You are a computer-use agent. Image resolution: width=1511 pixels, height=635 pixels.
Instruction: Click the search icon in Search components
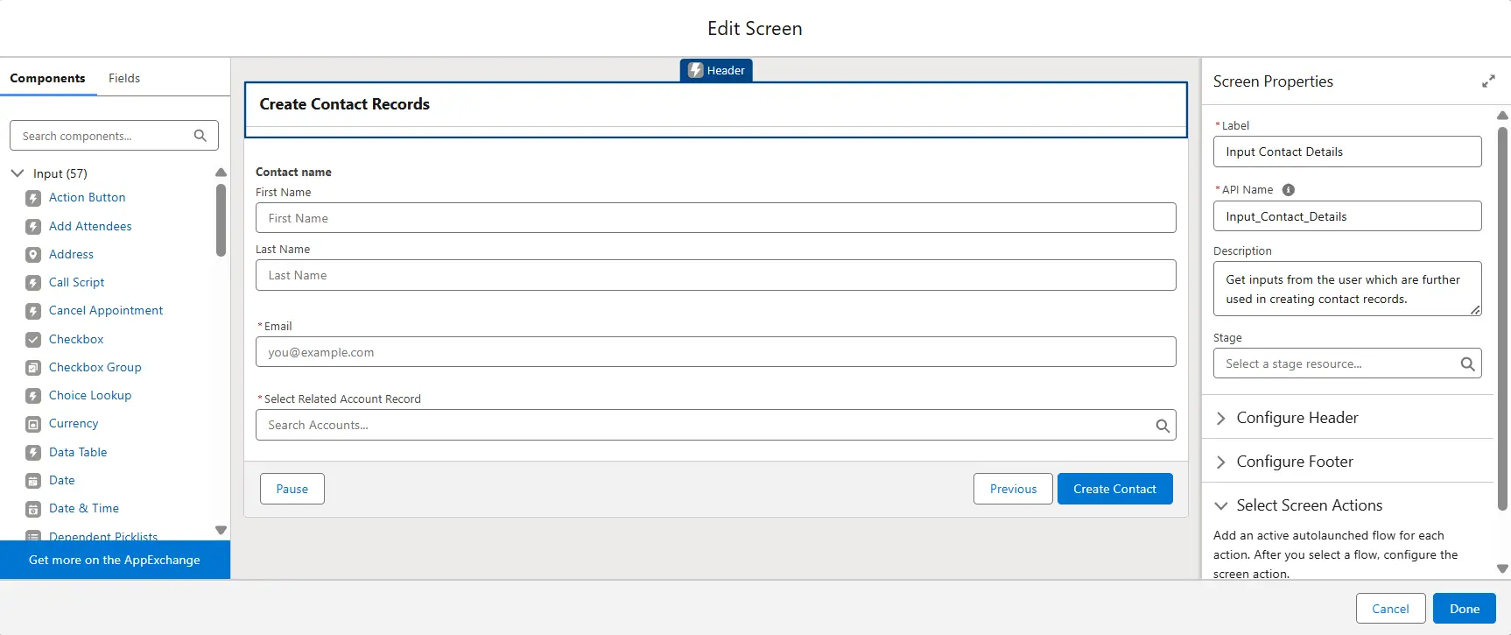coord(200,136)
